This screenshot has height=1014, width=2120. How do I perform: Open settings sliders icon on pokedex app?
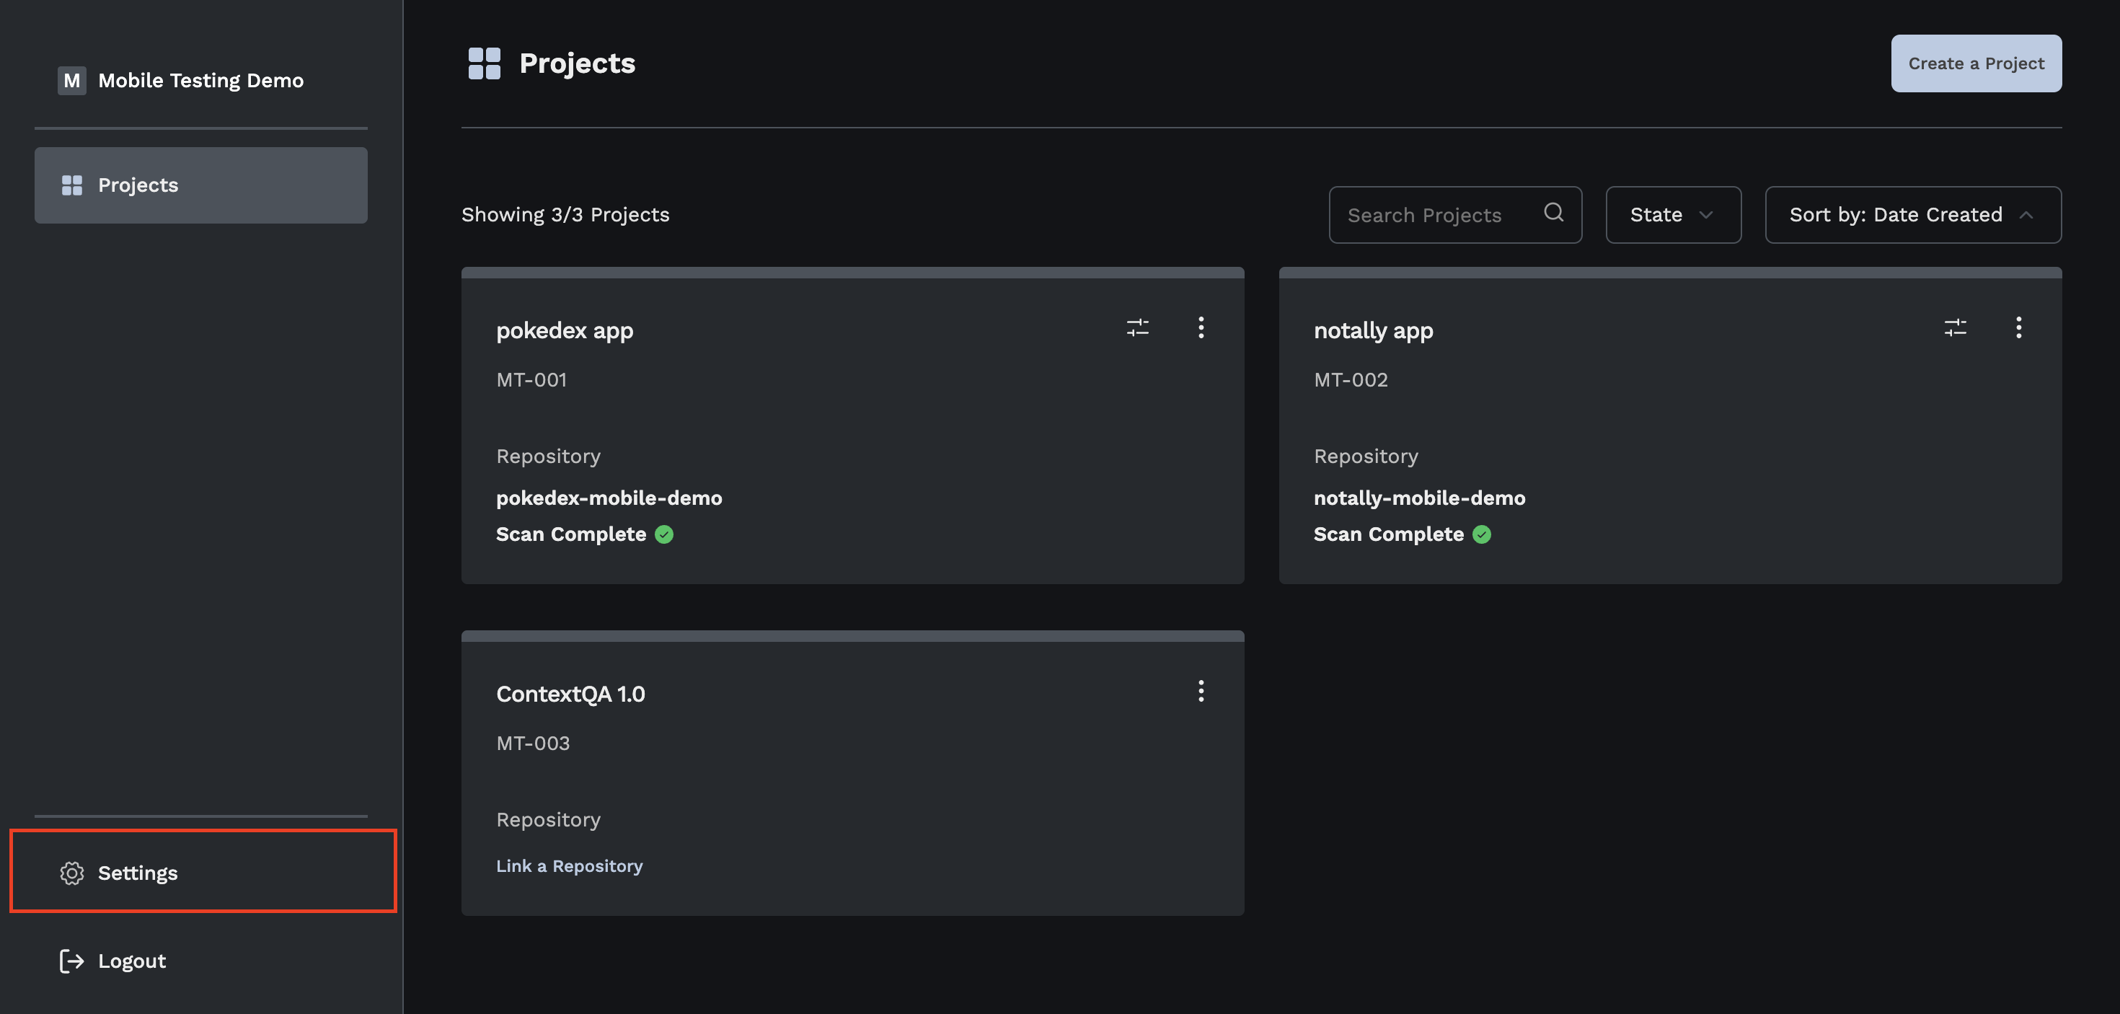coord(1137,327)
